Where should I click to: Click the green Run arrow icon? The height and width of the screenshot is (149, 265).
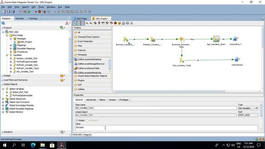pyautogui.click(x=29, y=12)
